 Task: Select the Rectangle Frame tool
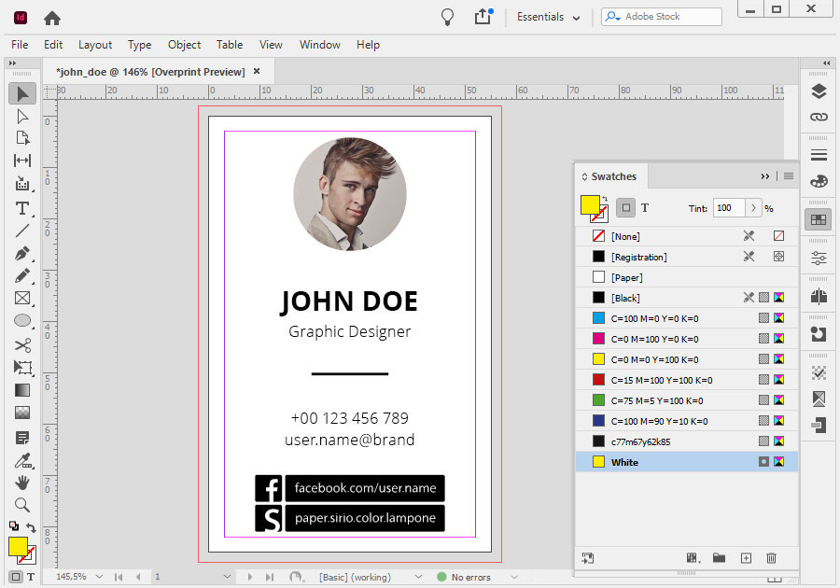point(22,298)
